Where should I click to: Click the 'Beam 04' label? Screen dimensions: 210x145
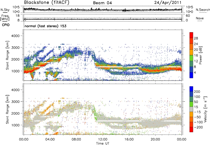click(102, 3)
